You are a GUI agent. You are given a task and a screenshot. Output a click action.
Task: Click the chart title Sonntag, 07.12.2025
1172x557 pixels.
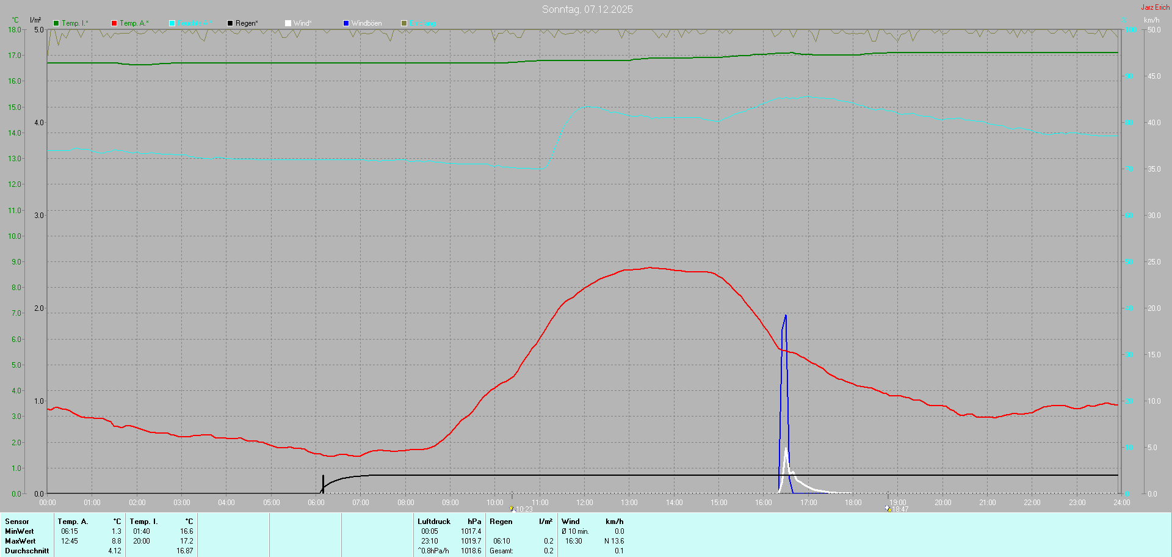[x=587, y=9]
